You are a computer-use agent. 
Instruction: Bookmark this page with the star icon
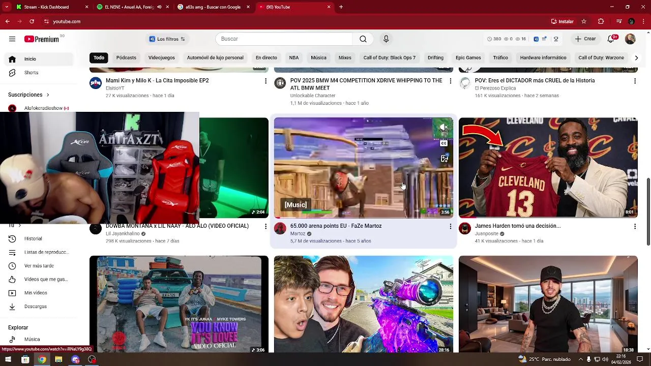[x=584, y=21]
